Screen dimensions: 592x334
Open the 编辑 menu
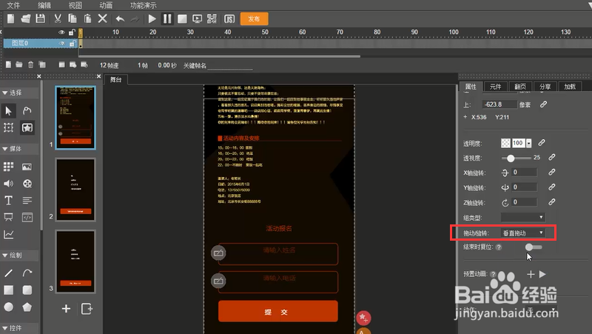(x=44, y=5)
